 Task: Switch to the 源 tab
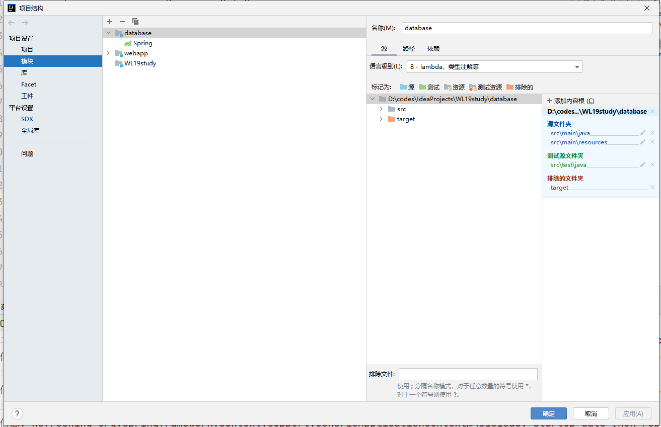pos(384,49)
